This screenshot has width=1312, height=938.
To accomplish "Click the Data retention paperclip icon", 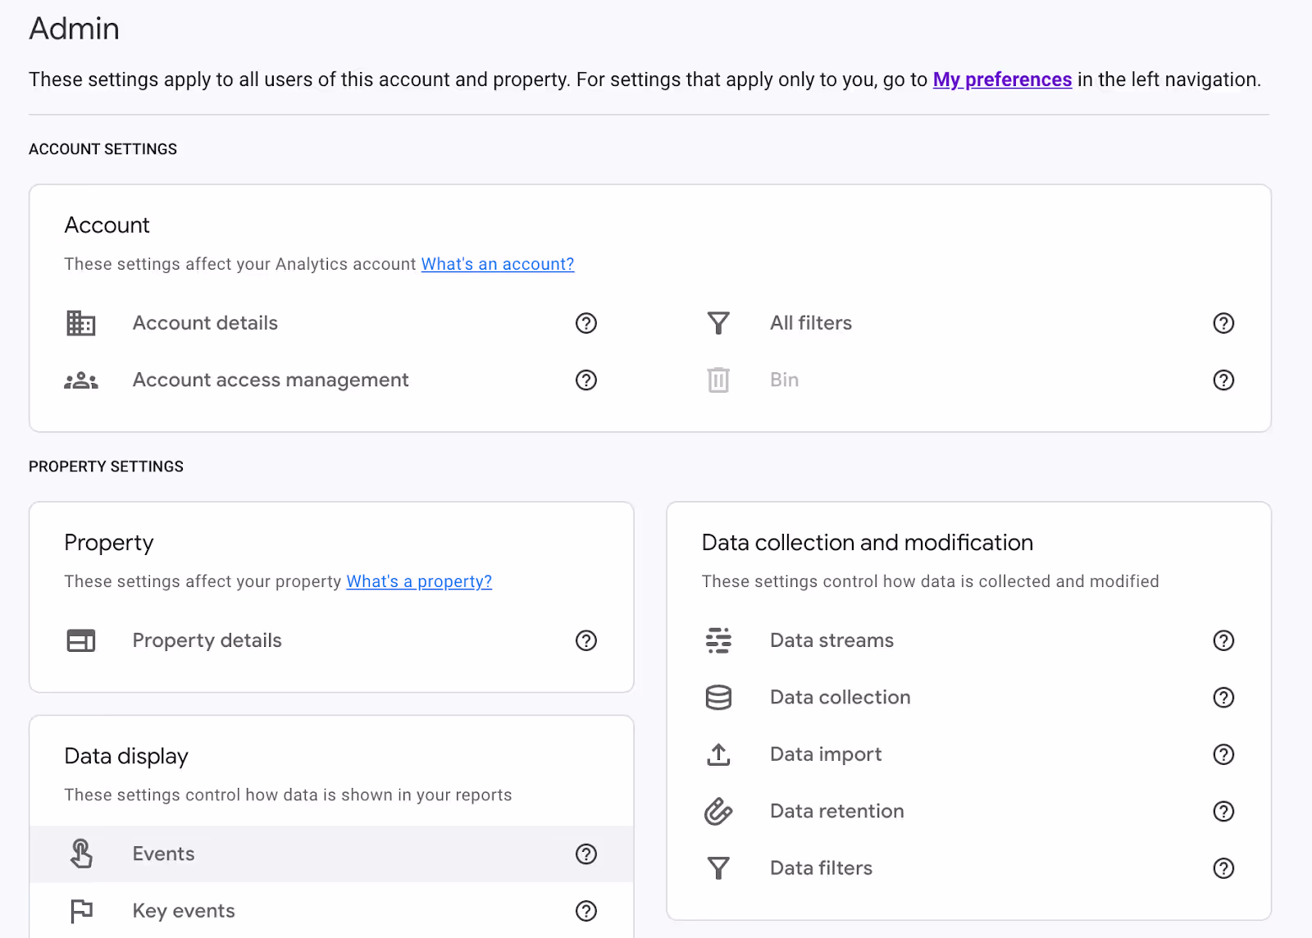I will click(718, 811).
